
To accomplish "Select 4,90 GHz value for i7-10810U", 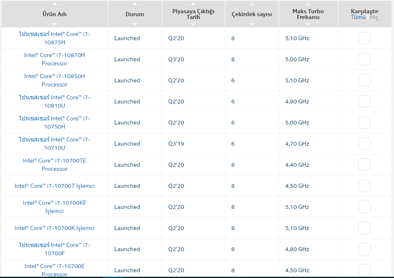I will pos(297,101).
